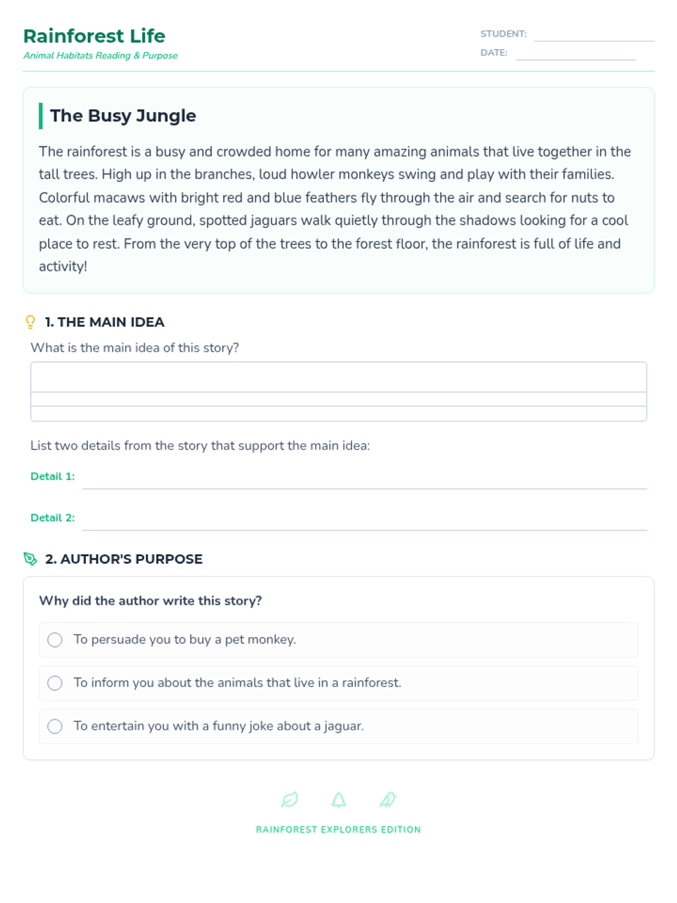Screen dimensions: 677x903
Task: Click "The Busy Jungle" passage heading
Action: pos(123,116)
